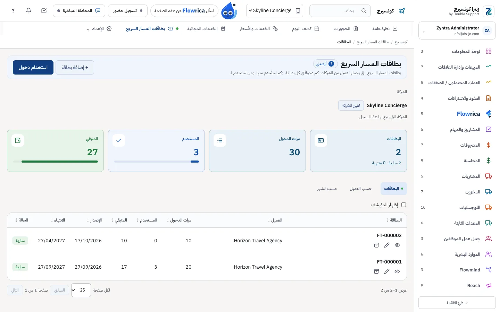Screen dimensions: 500x312
Task: Open المحادثة المباشرة live chat button
Action: [x=79, y=11]
